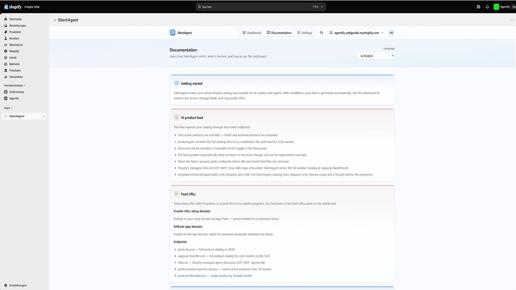Viewport: 516px width, 290px height.
Task: Click the Agentic channel icon
Action: pyautogui.click(x=6, y=98)
